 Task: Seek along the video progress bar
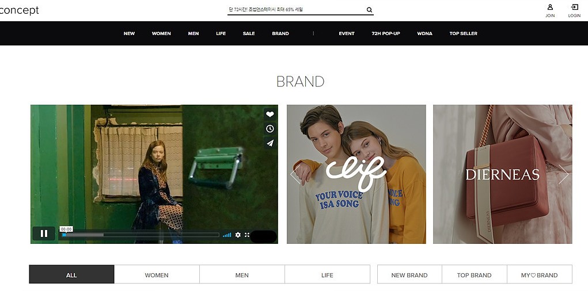[141, 235]
